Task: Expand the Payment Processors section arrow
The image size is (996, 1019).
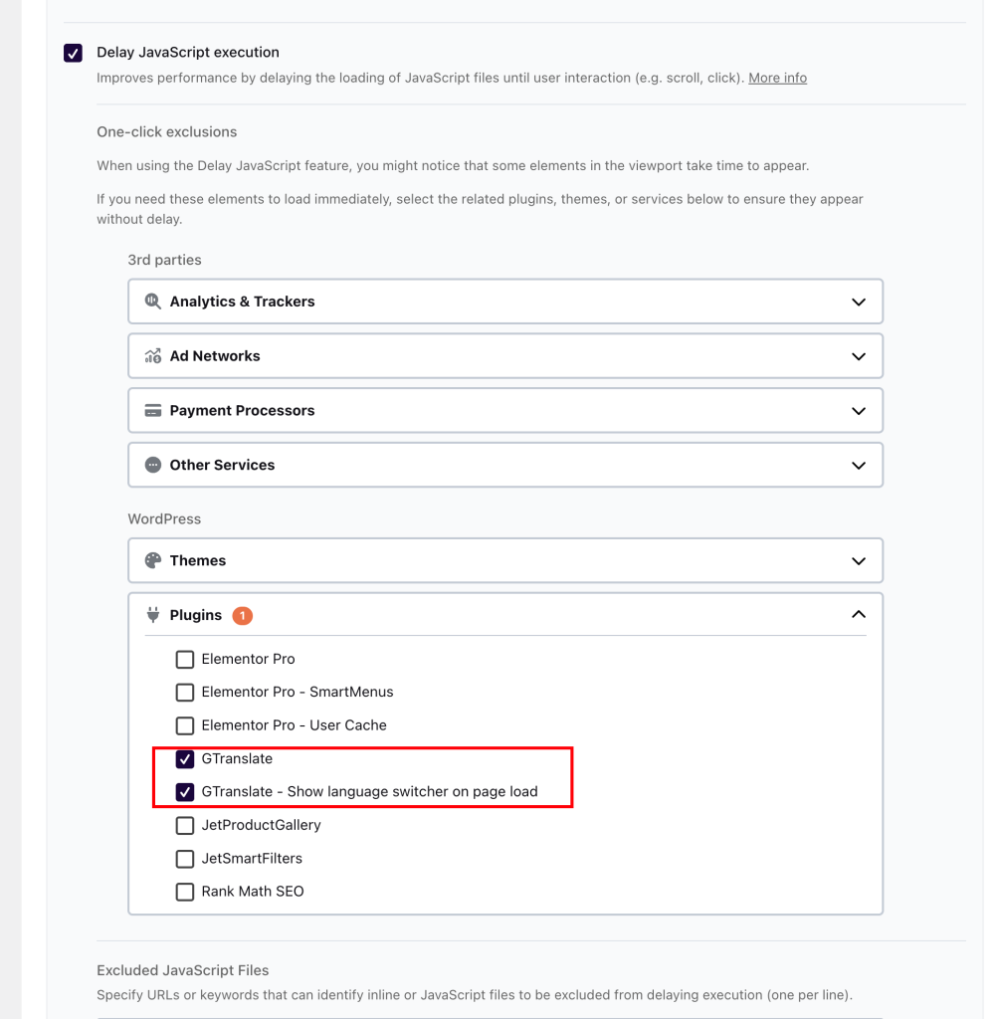Action: click(x=859, y=411)
